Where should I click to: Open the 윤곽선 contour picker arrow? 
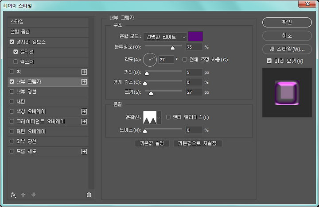(159, 117)
